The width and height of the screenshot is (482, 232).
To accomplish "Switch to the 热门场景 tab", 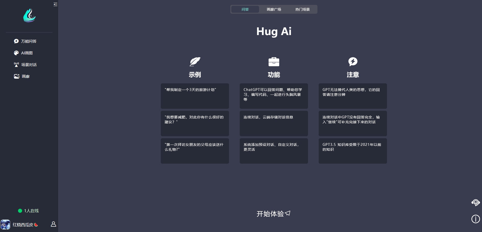I will pyautogui.click(x=302, y=9).
